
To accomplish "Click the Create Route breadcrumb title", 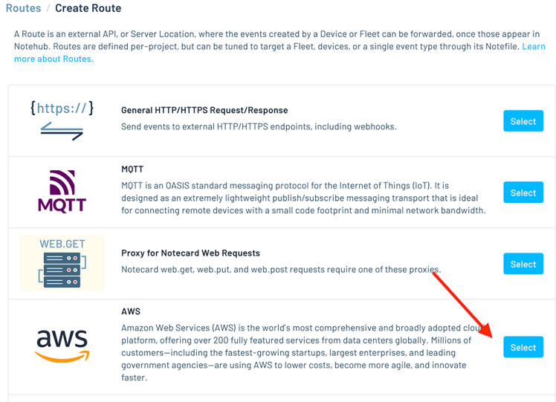I will 88,9.
